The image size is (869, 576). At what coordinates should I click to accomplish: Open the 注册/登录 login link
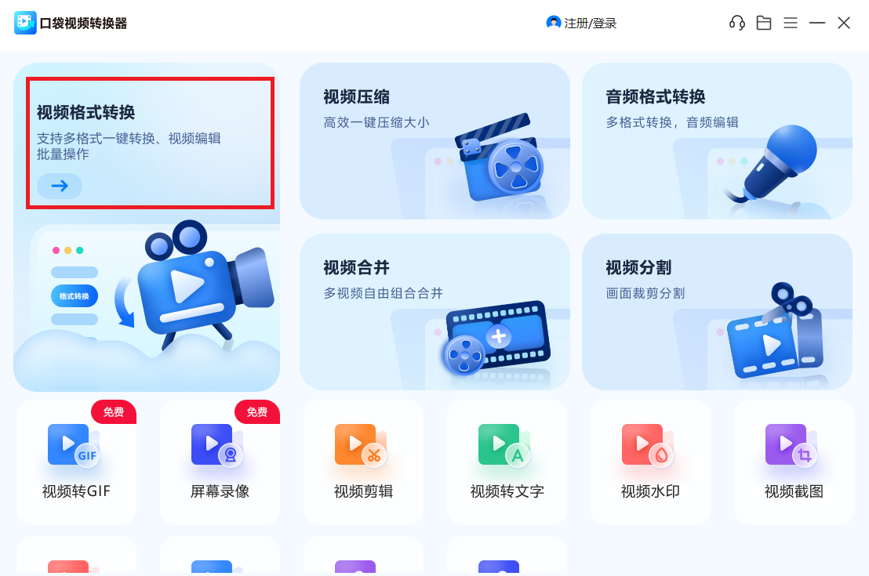pos(588,23)
